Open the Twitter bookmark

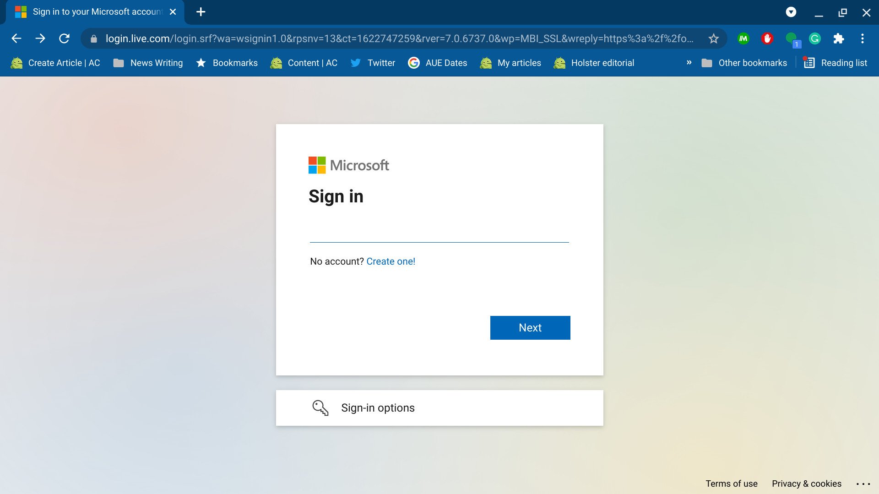click(373, 63)
